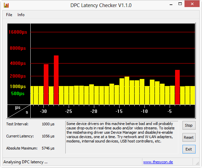
Task: Click the Test Interval label
Action: click(x=17, y=124)
